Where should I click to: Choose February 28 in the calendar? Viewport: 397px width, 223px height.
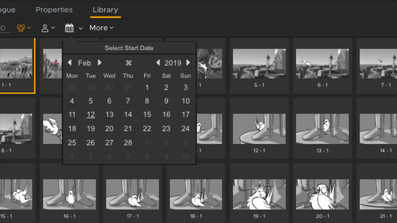click(x=128, y=143)
